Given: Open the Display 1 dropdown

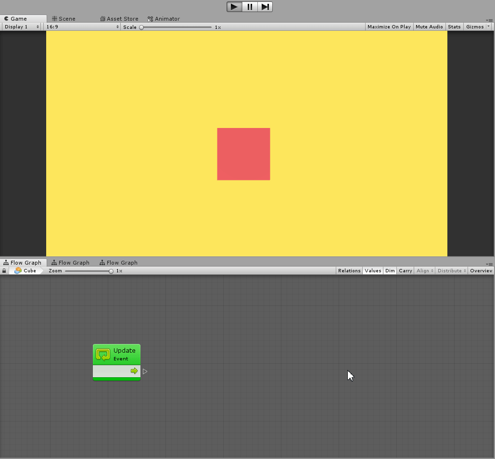Looking at the screenshot, I should click(x=22, y=27).
